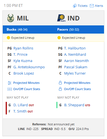This screenshot has width=107, height=139.
Task: Click the Milwaukee Bucks logo
Action: click(11, 18)
